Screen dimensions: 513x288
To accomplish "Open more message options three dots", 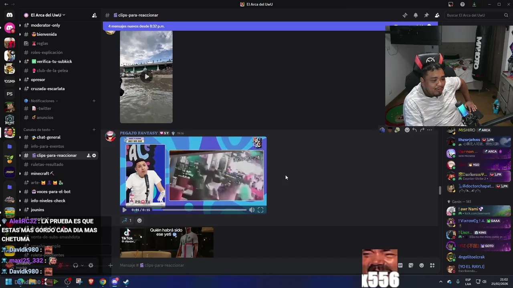I will point(430,130).
